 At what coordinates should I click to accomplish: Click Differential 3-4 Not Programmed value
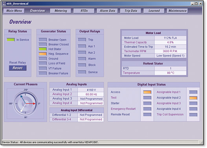(91, 119)
